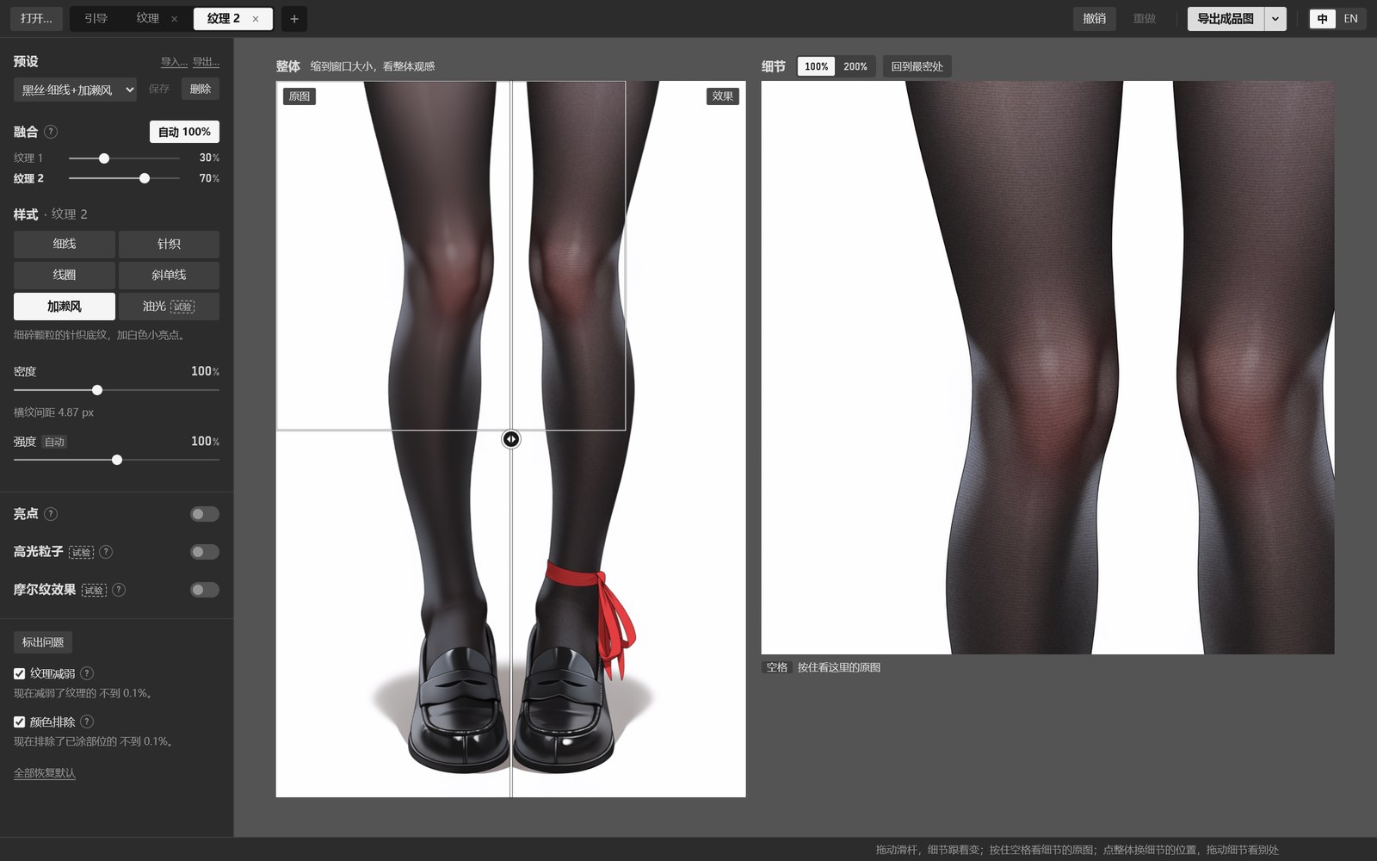Select the 纹理 2 tab

point(223,19)
